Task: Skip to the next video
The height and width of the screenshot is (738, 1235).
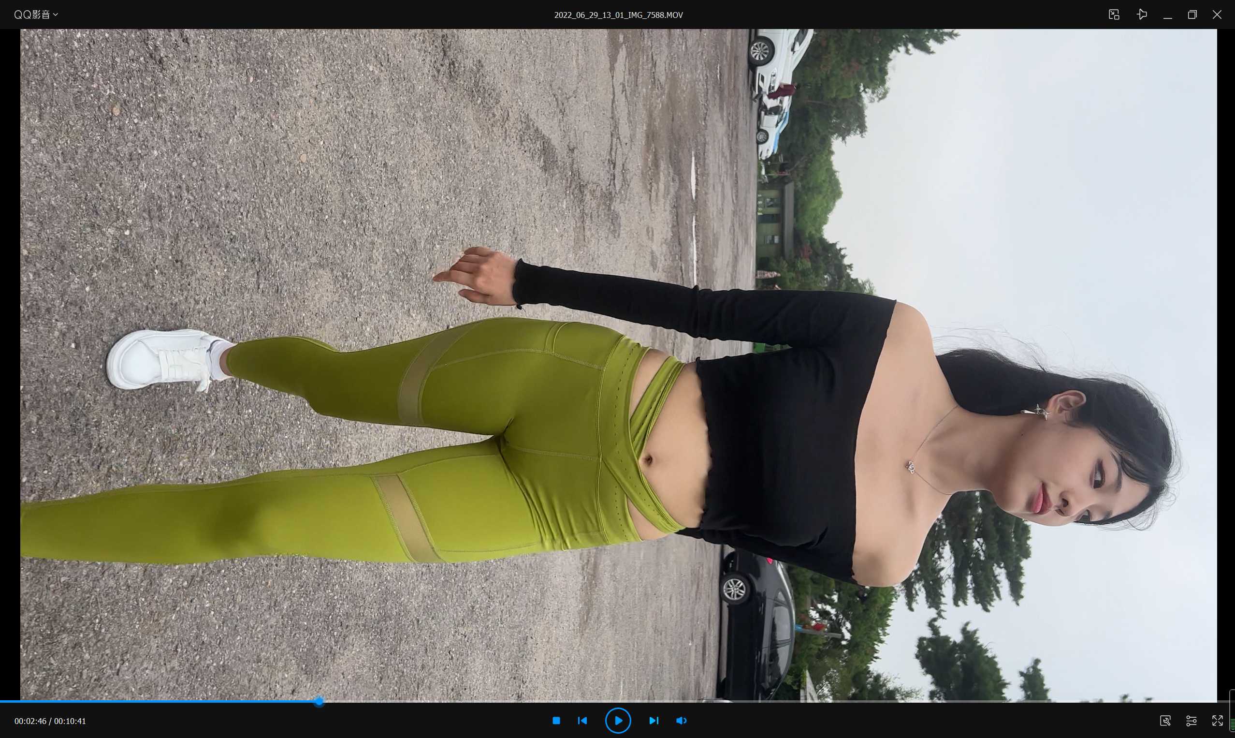Action: coord(654,720)
